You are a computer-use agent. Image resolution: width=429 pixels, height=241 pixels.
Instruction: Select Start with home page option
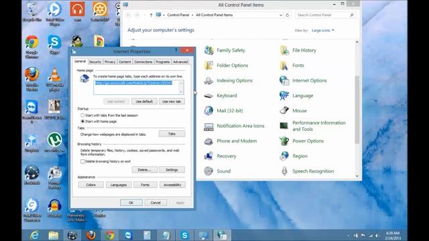82,121
